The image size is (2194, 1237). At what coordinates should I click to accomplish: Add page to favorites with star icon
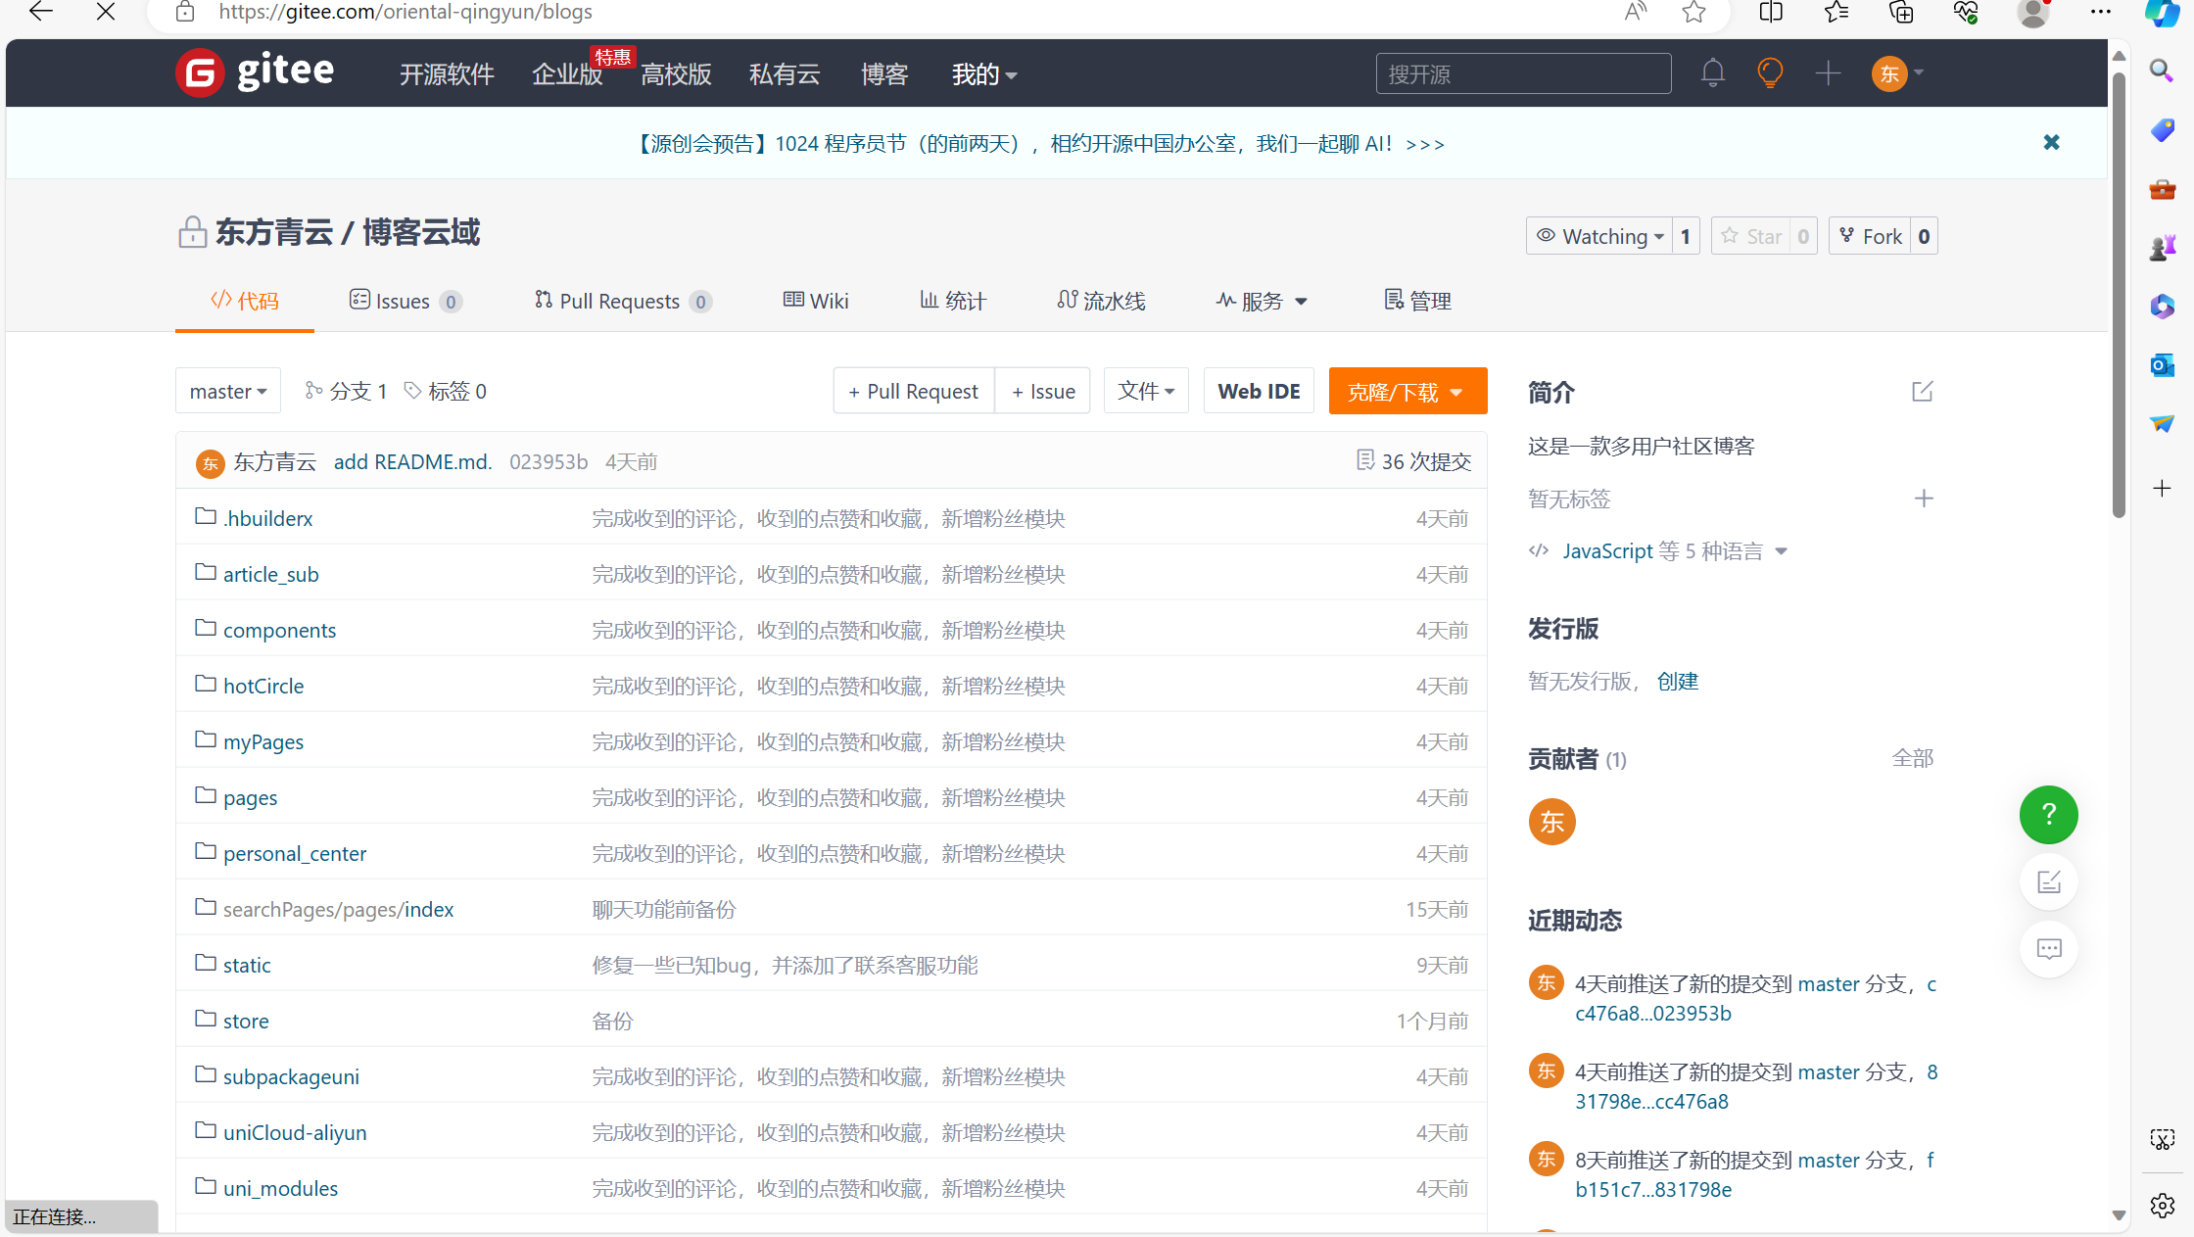pos(1693,12)
